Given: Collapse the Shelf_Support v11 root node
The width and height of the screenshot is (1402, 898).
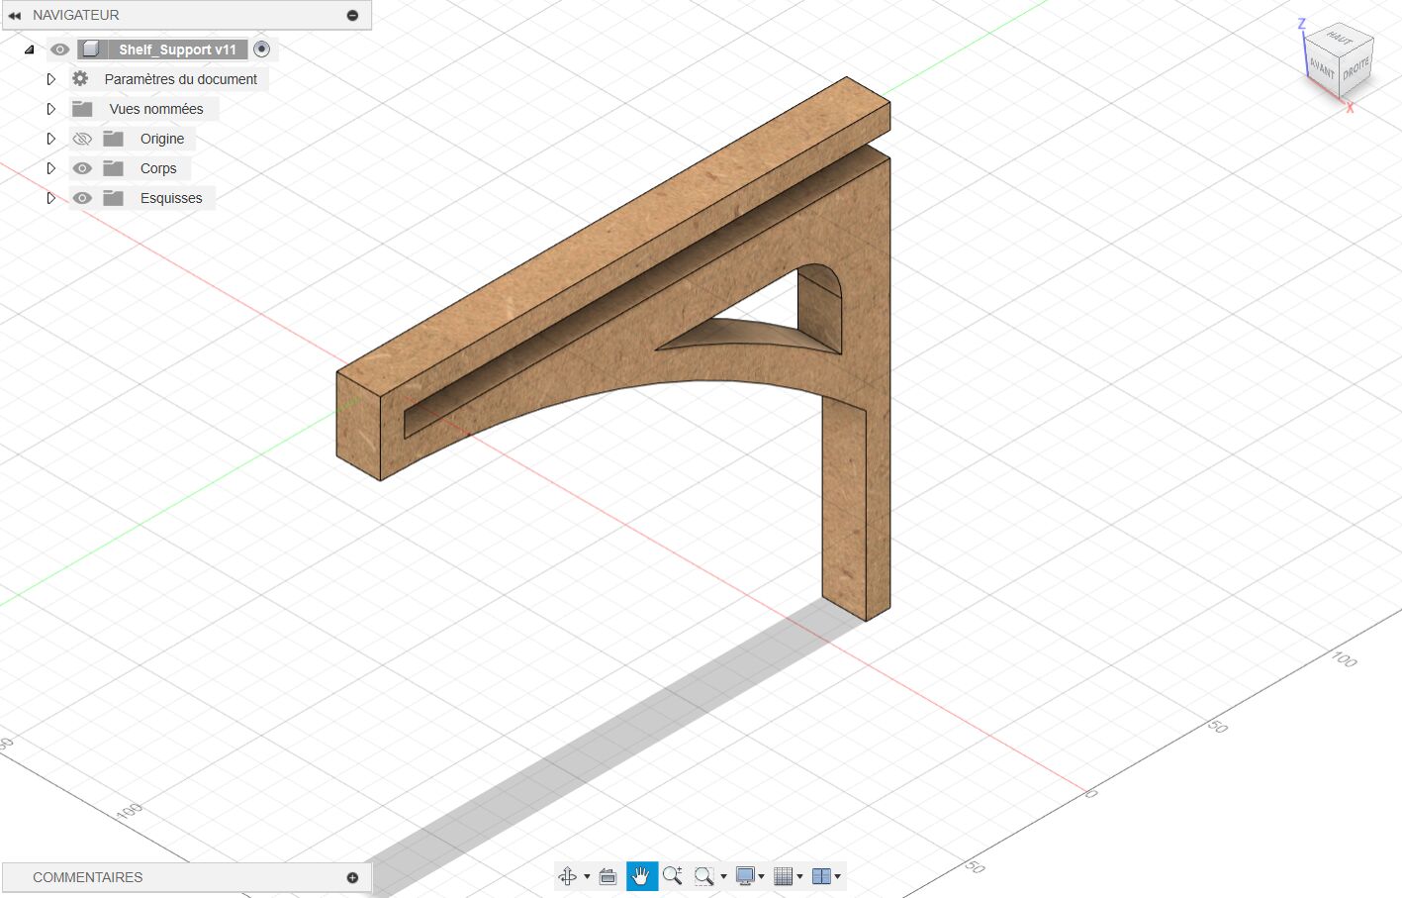Looking at the screenshot, I should (x=30, y=50).
